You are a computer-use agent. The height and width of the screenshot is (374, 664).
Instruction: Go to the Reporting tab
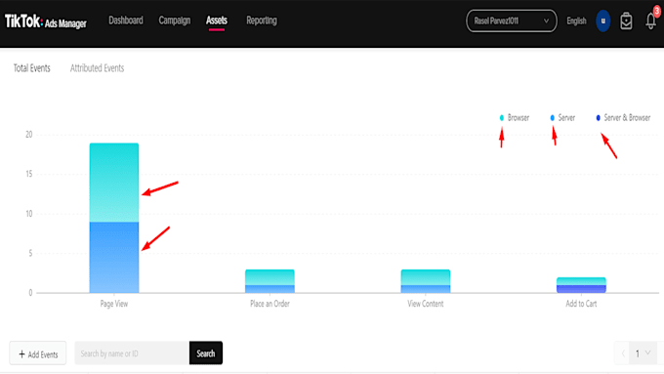pyautogui.click(x=262, y=21)
